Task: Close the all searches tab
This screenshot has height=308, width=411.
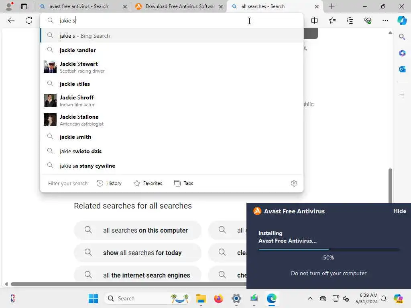Action: coord(317,6)
